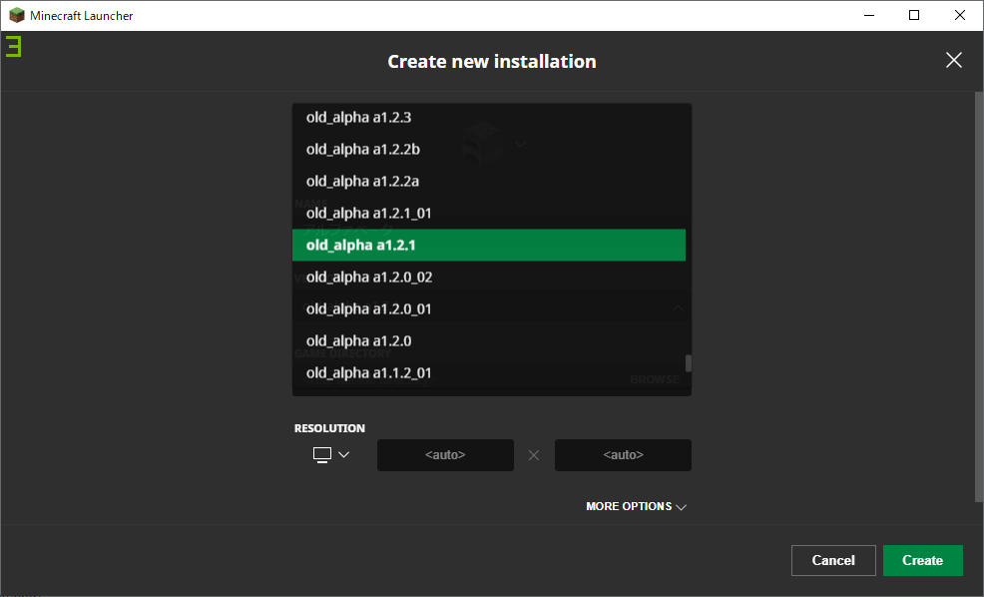Click the Minecraft Launcher title bar icon
Image resolution: width=984 pixels, height=597 pixels.
pyautogui.click(x=16, y=15)
